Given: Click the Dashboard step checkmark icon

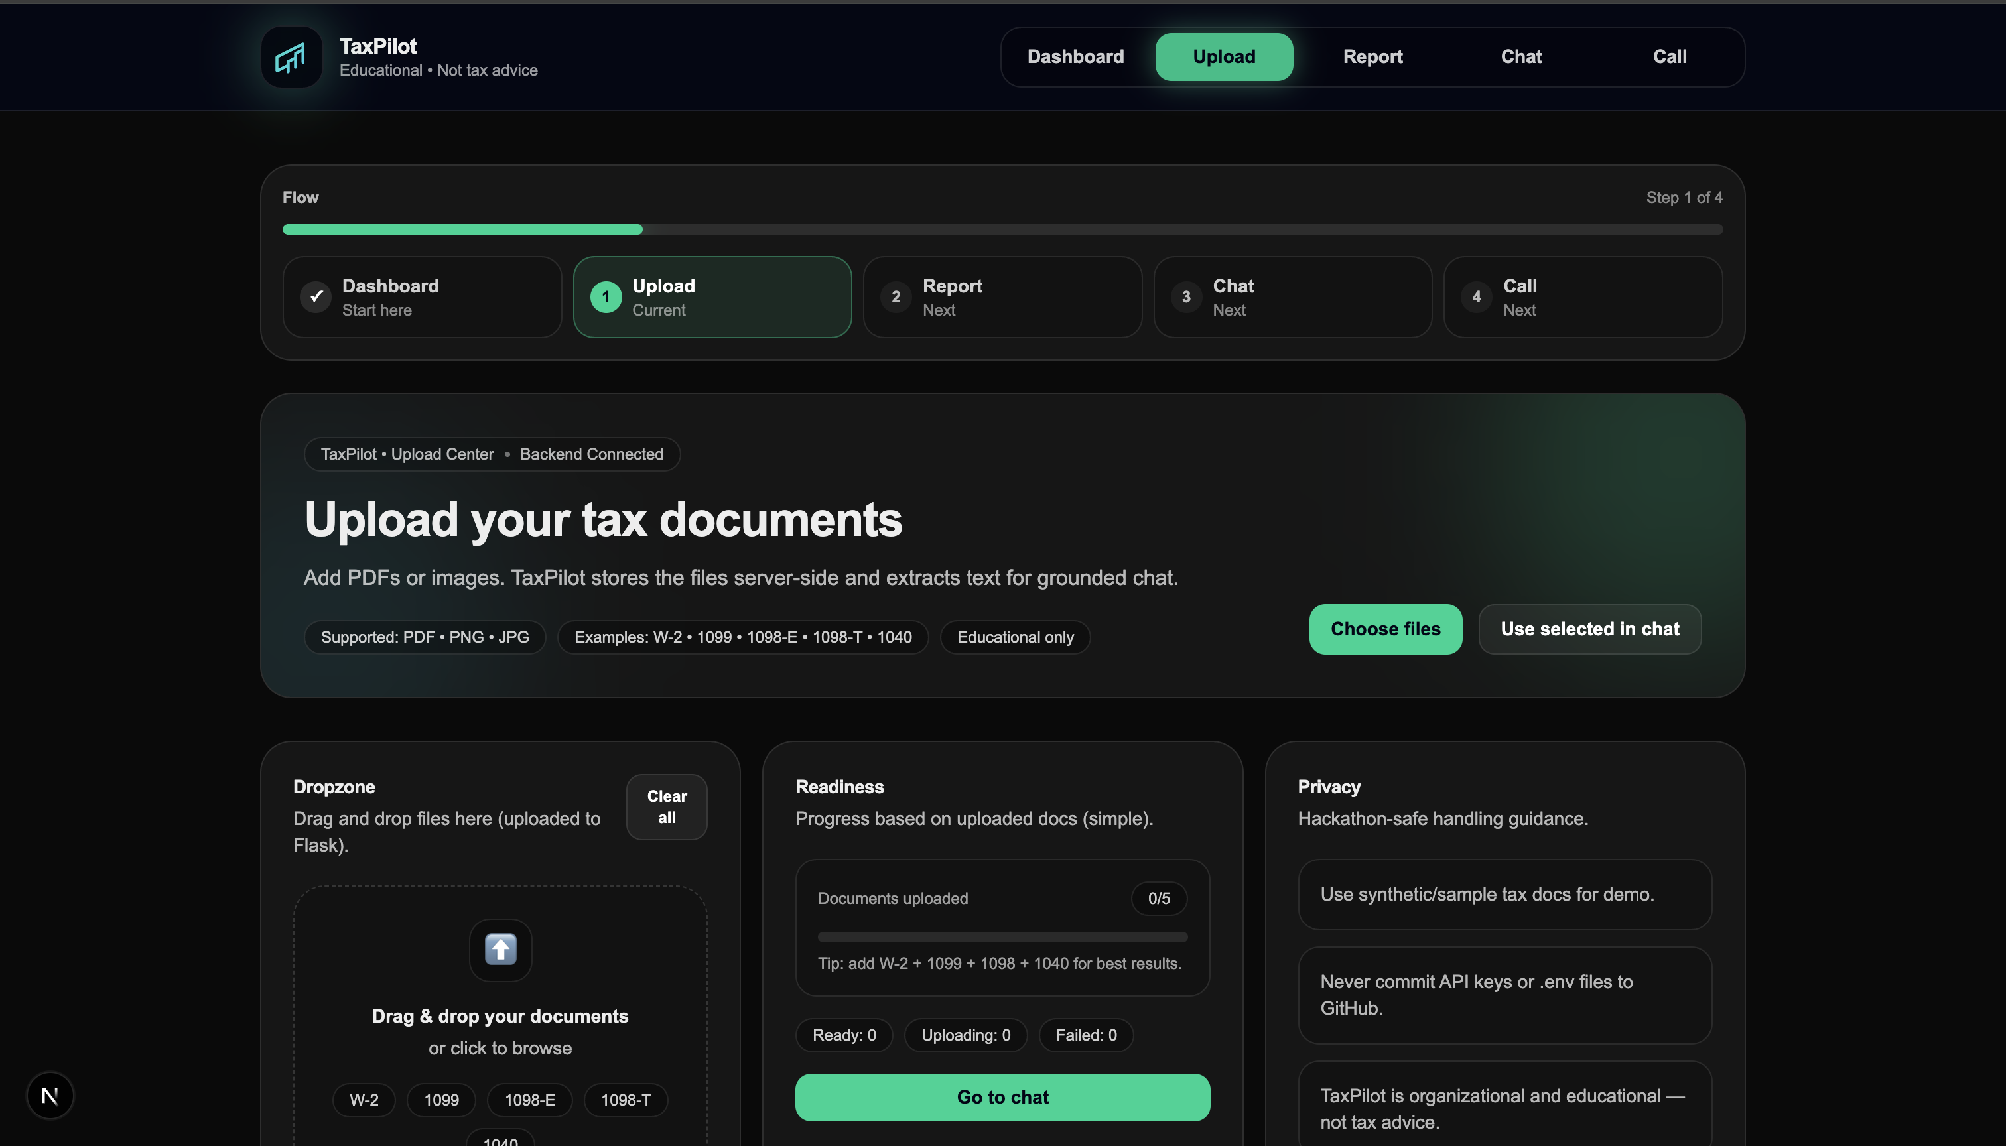Looking at the screenshot, I should (316, 296).
